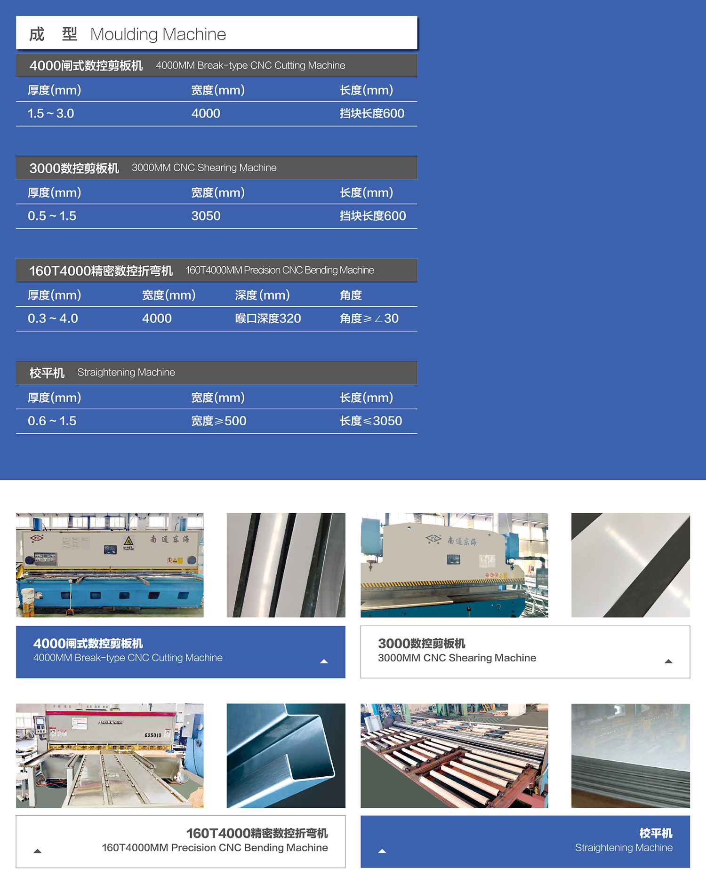Click the arrow on 160T4000MM Bending Machine card
Screen dimensions: 706x884
point(38,851)
